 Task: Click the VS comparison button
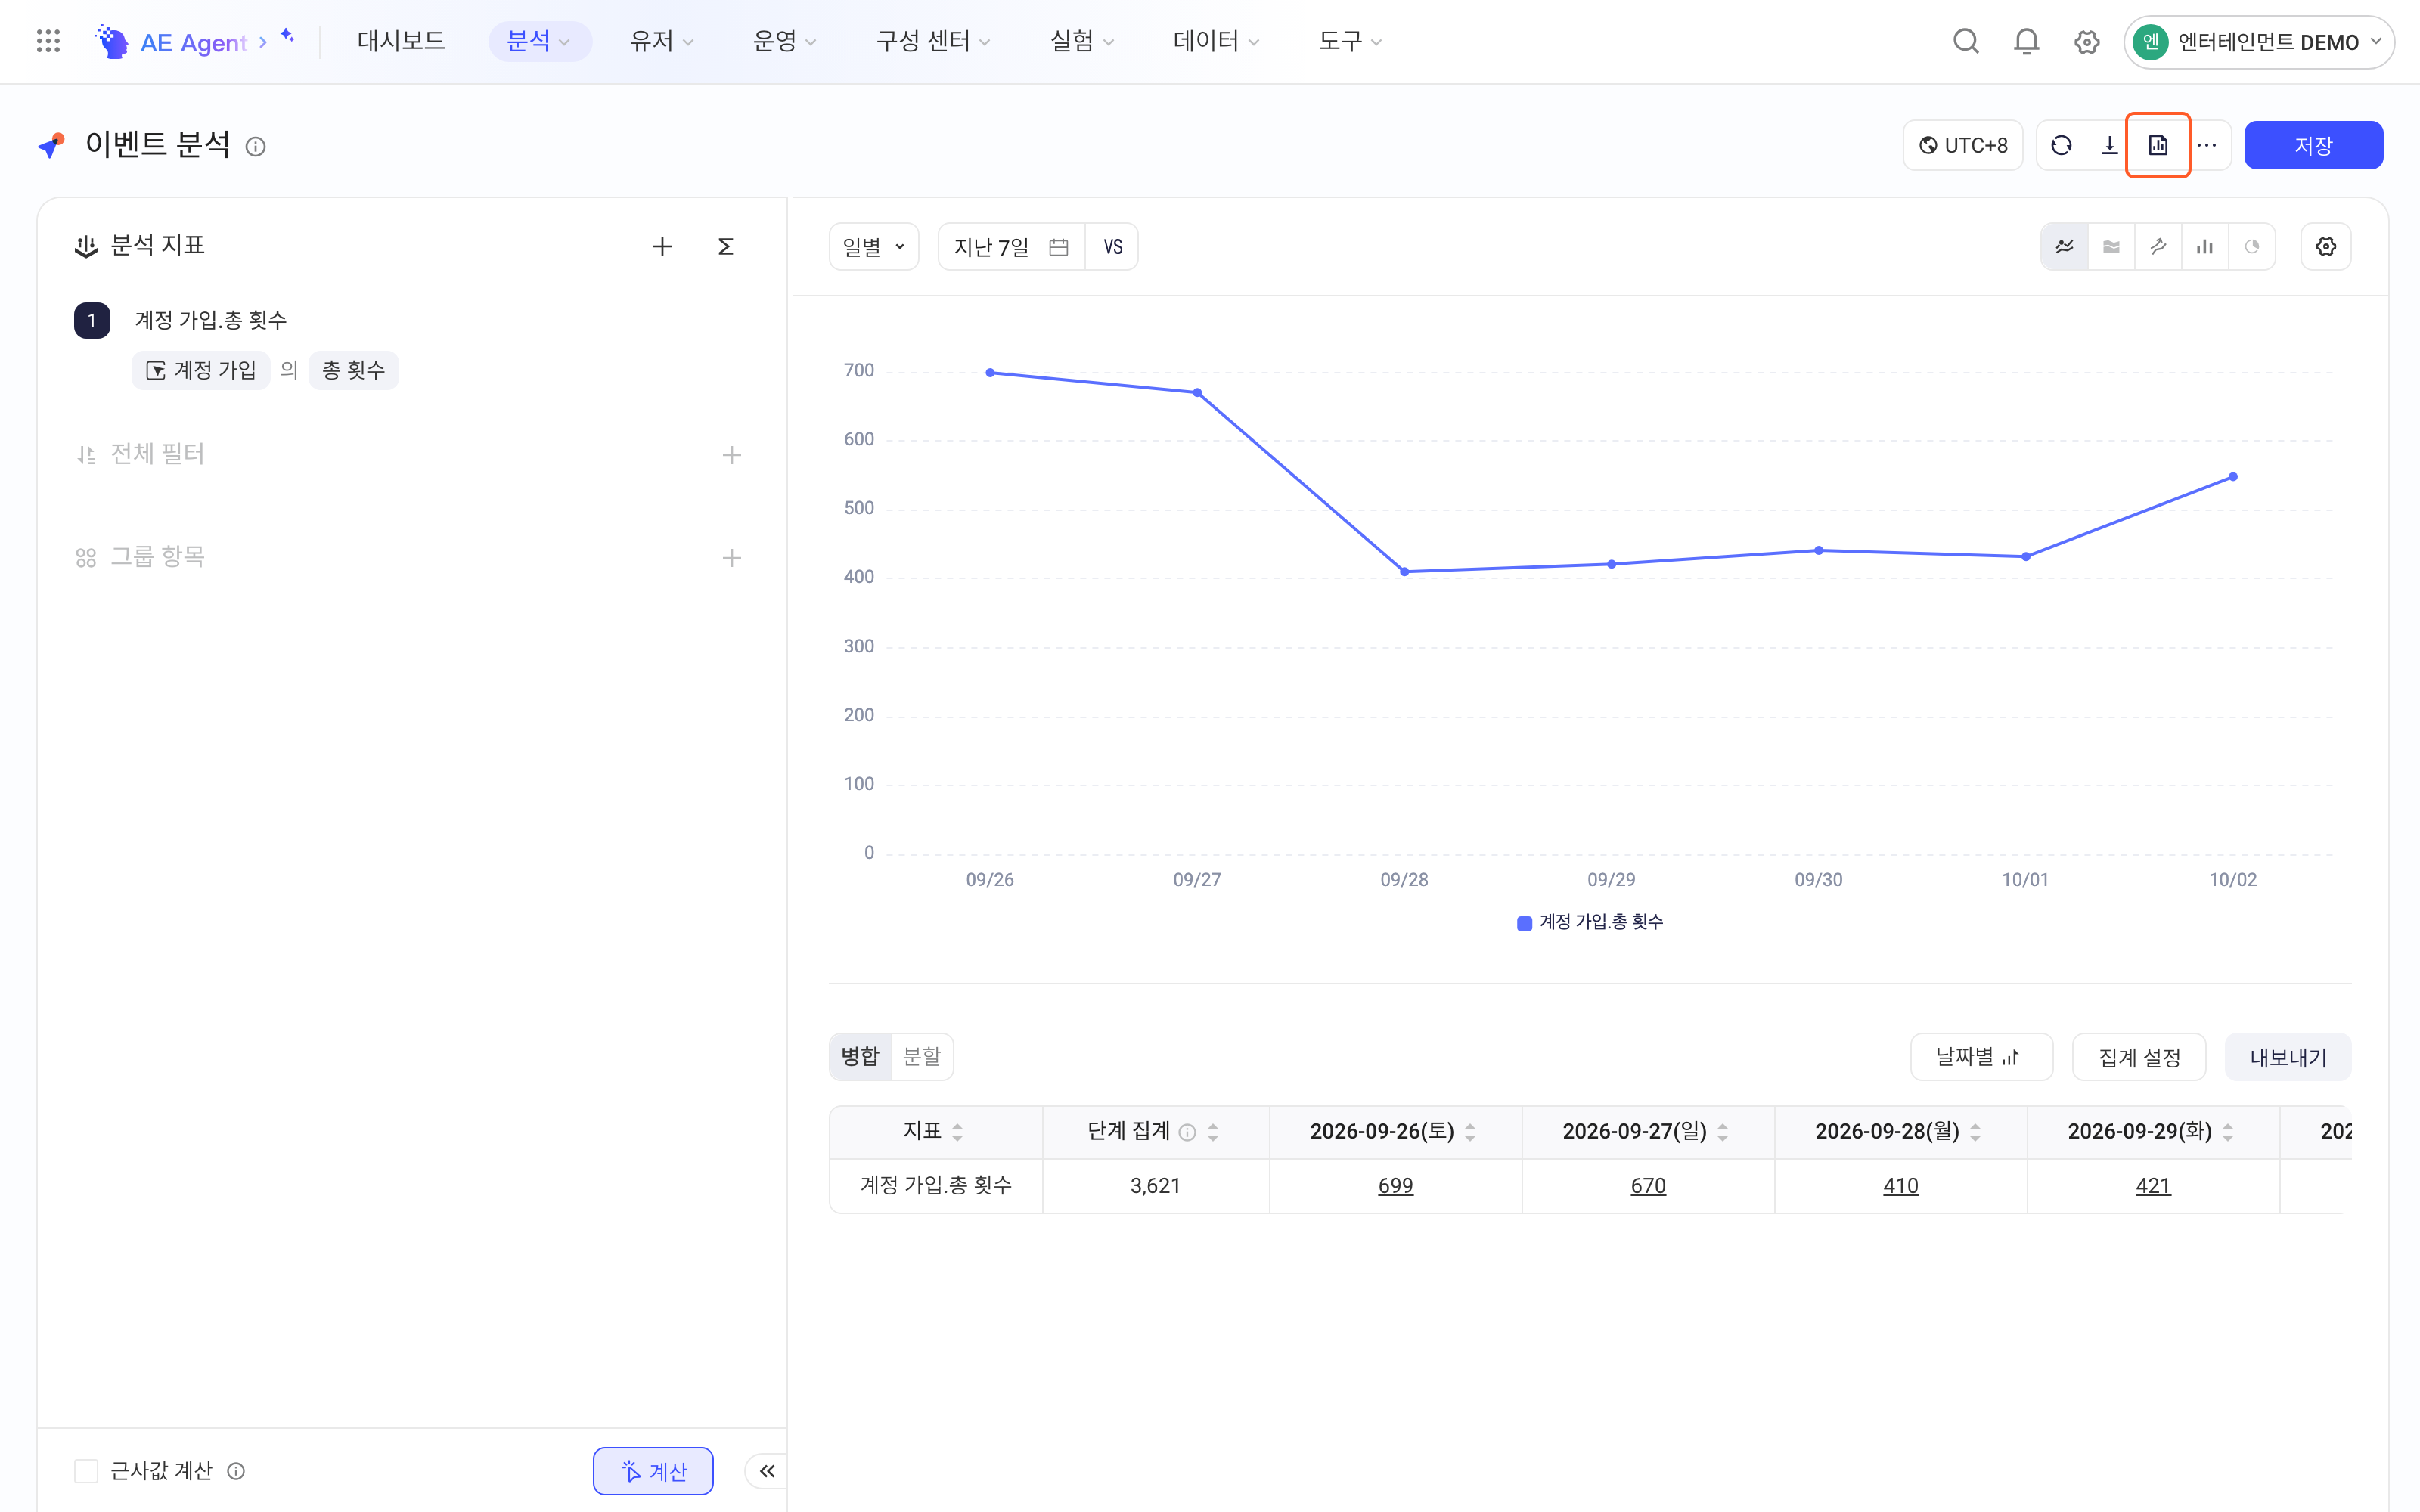click(1113, 246)
